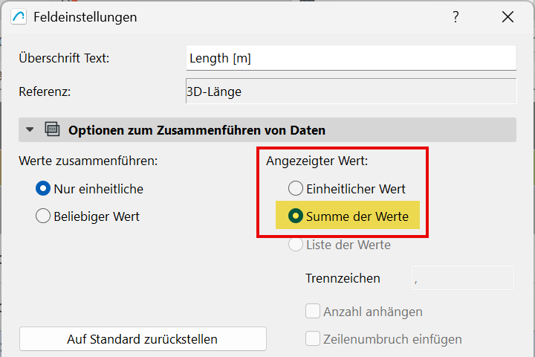Click the 'Werte zusammenführen:' label
Screen dimensions: 535x357
tap(88, 160)
